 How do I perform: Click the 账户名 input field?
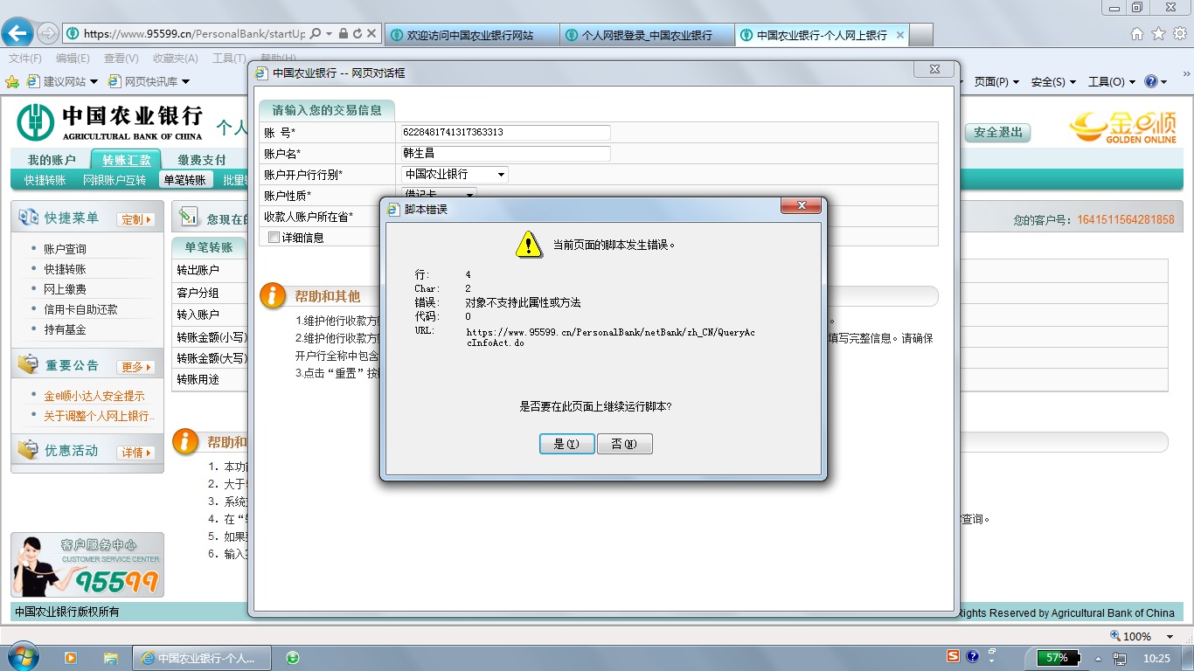pyautogui.click(x=505, y=154)
